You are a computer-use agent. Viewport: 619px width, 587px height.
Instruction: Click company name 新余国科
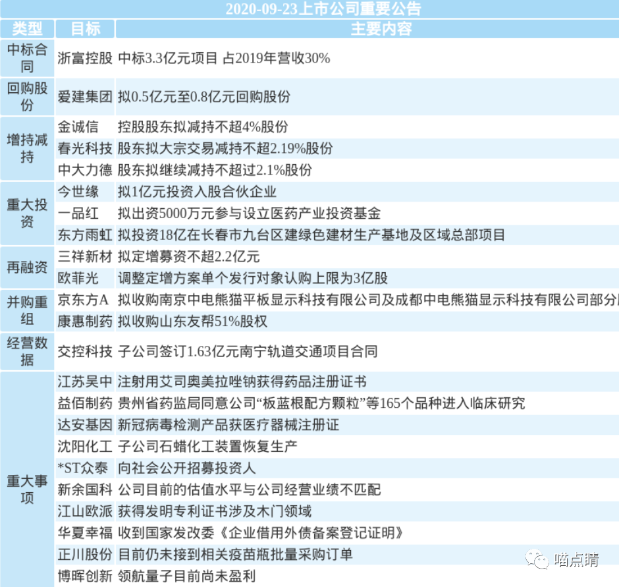[x=85, y=489]
